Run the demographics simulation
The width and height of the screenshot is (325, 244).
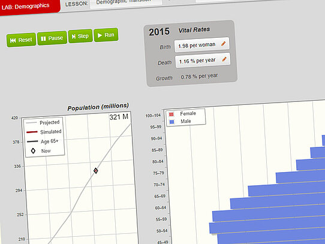[106, 35]
